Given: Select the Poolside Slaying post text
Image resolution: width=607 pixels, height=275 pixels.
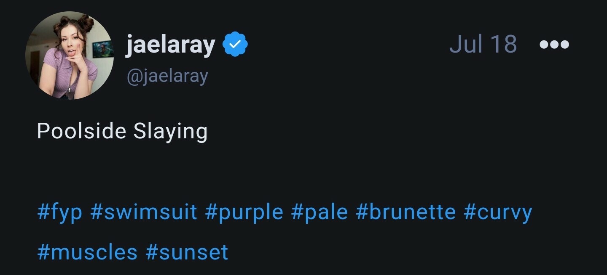Looking at the screenshot, I should (122, 131).
